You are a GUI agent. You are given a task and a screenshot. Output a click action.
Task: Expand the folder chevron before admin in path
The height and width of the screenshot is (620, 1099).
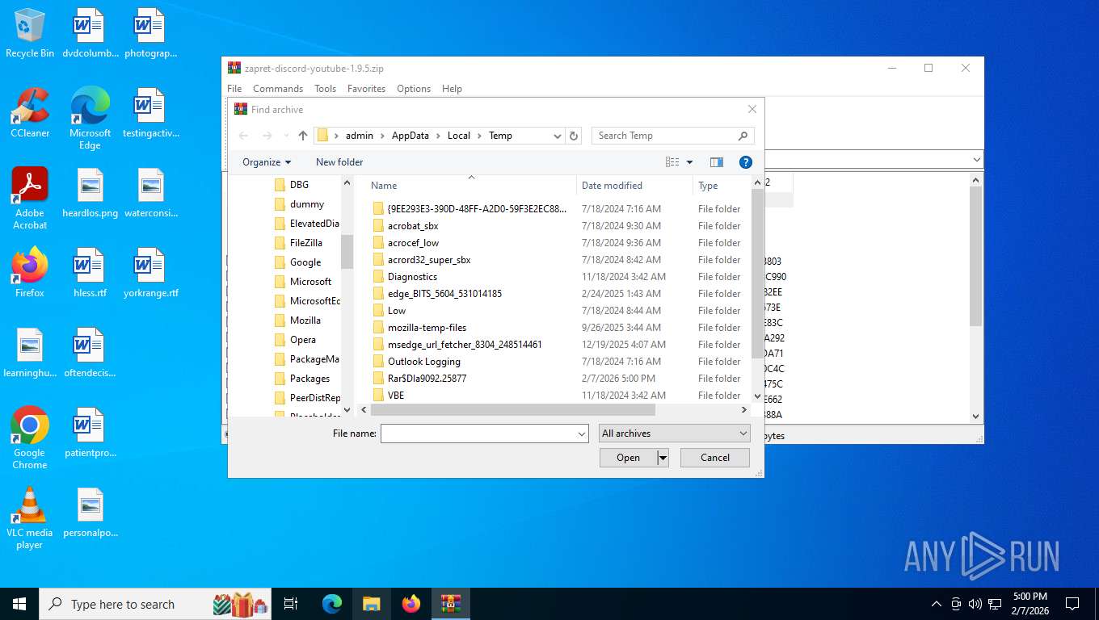[337, 136]
